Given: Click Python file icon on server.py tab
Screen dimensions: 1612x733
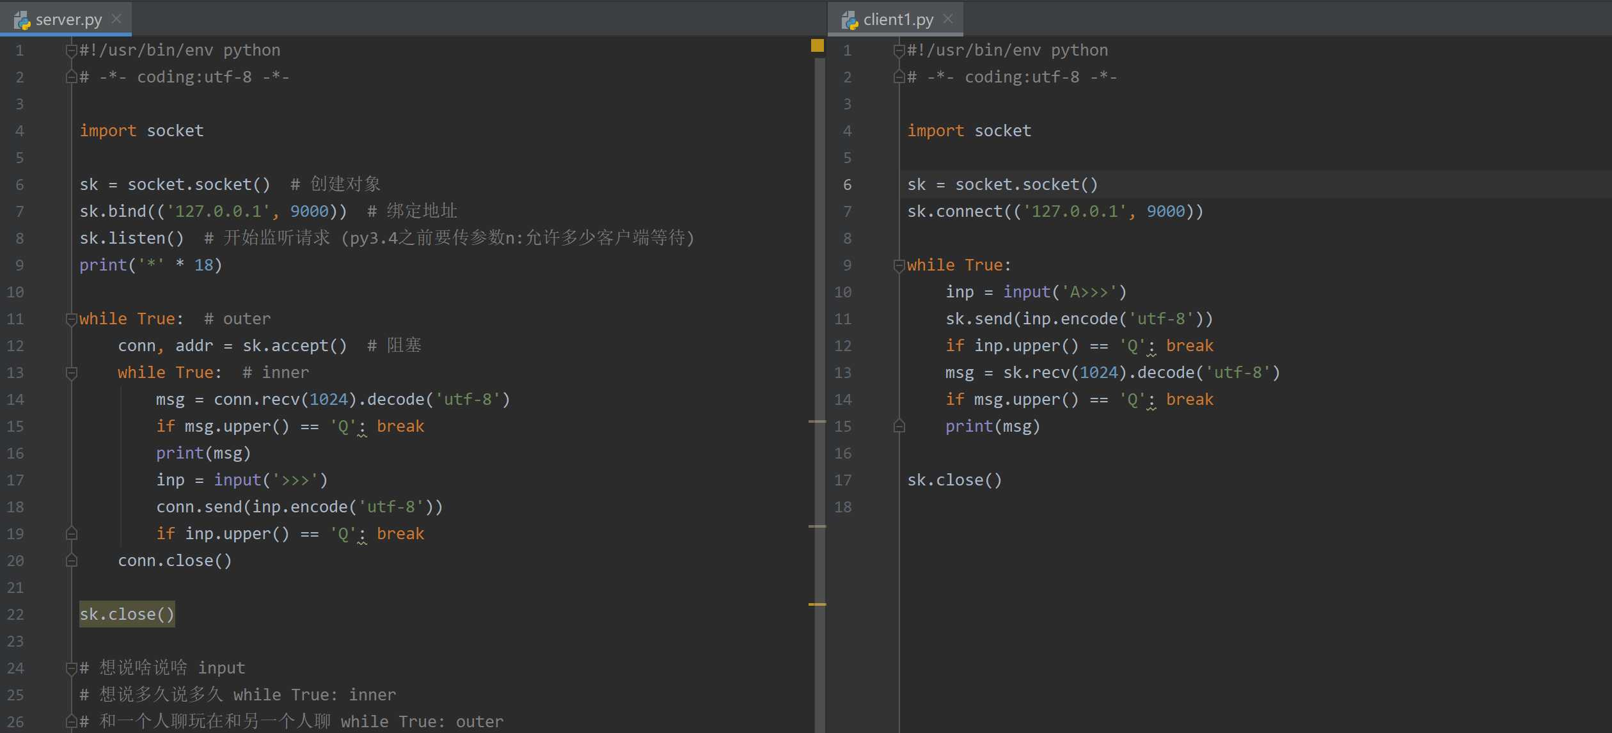Looking at the screenshot, I should pos(22,20).
